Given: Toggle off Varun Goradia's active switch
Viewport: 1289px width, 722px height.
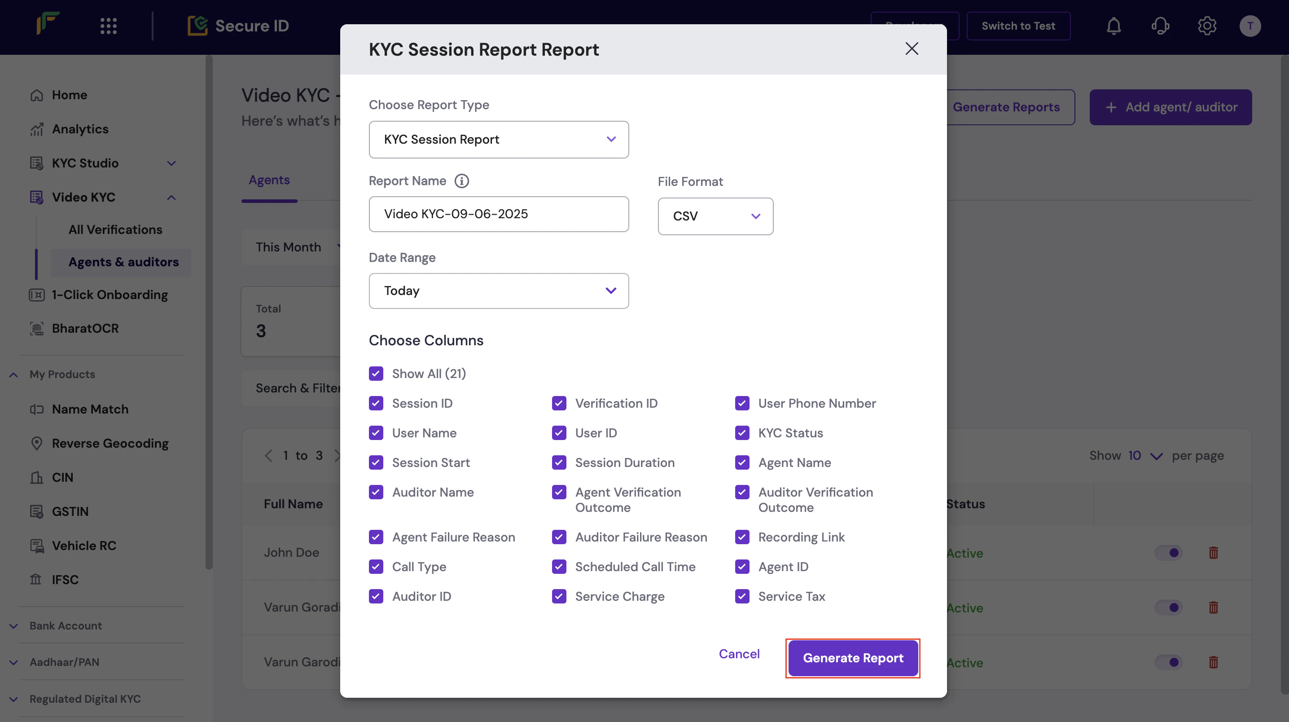Looking at the screenshot, I should pos(1168,608).
